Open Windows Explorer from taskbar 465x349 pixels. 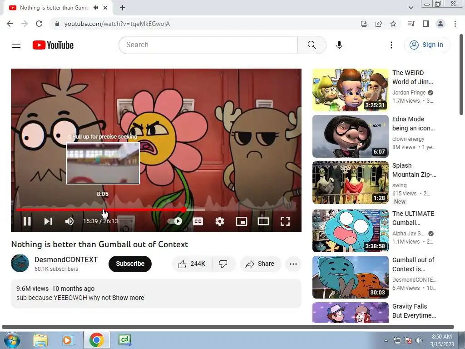[40, 340]
